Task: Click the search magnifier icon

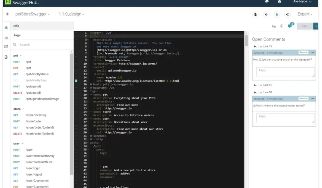Action: pyautogui.click(x=15, y=45)
